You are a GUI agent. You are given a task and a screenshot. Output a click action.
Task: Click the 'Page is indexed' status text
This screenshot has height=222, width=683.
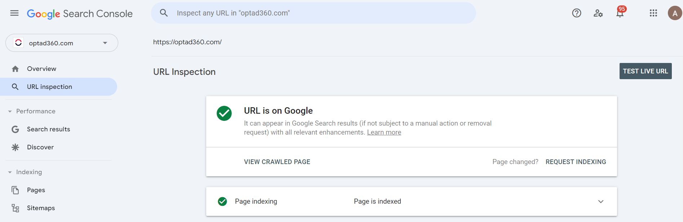click(377, 201)
